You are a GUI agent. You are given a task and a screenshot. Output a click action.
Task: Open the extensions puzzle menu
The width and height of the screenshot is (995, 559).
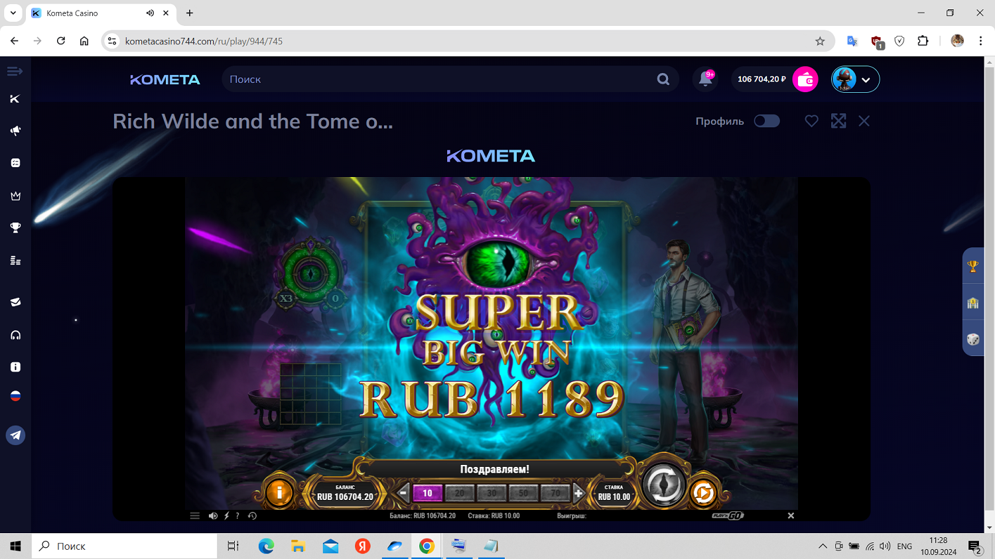(923, 41)
